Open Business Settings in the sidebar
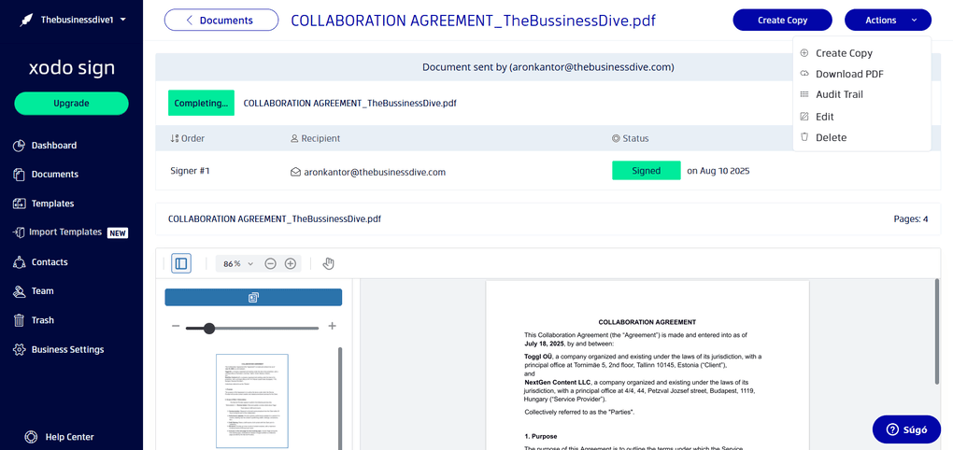This screenshot has height=450, width=953. (x=67, y=349)
